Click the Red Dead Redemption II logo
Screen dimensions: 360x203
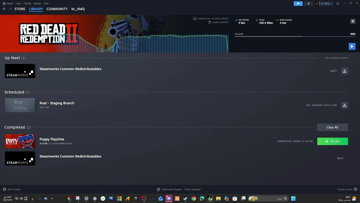tap(49, 34)
